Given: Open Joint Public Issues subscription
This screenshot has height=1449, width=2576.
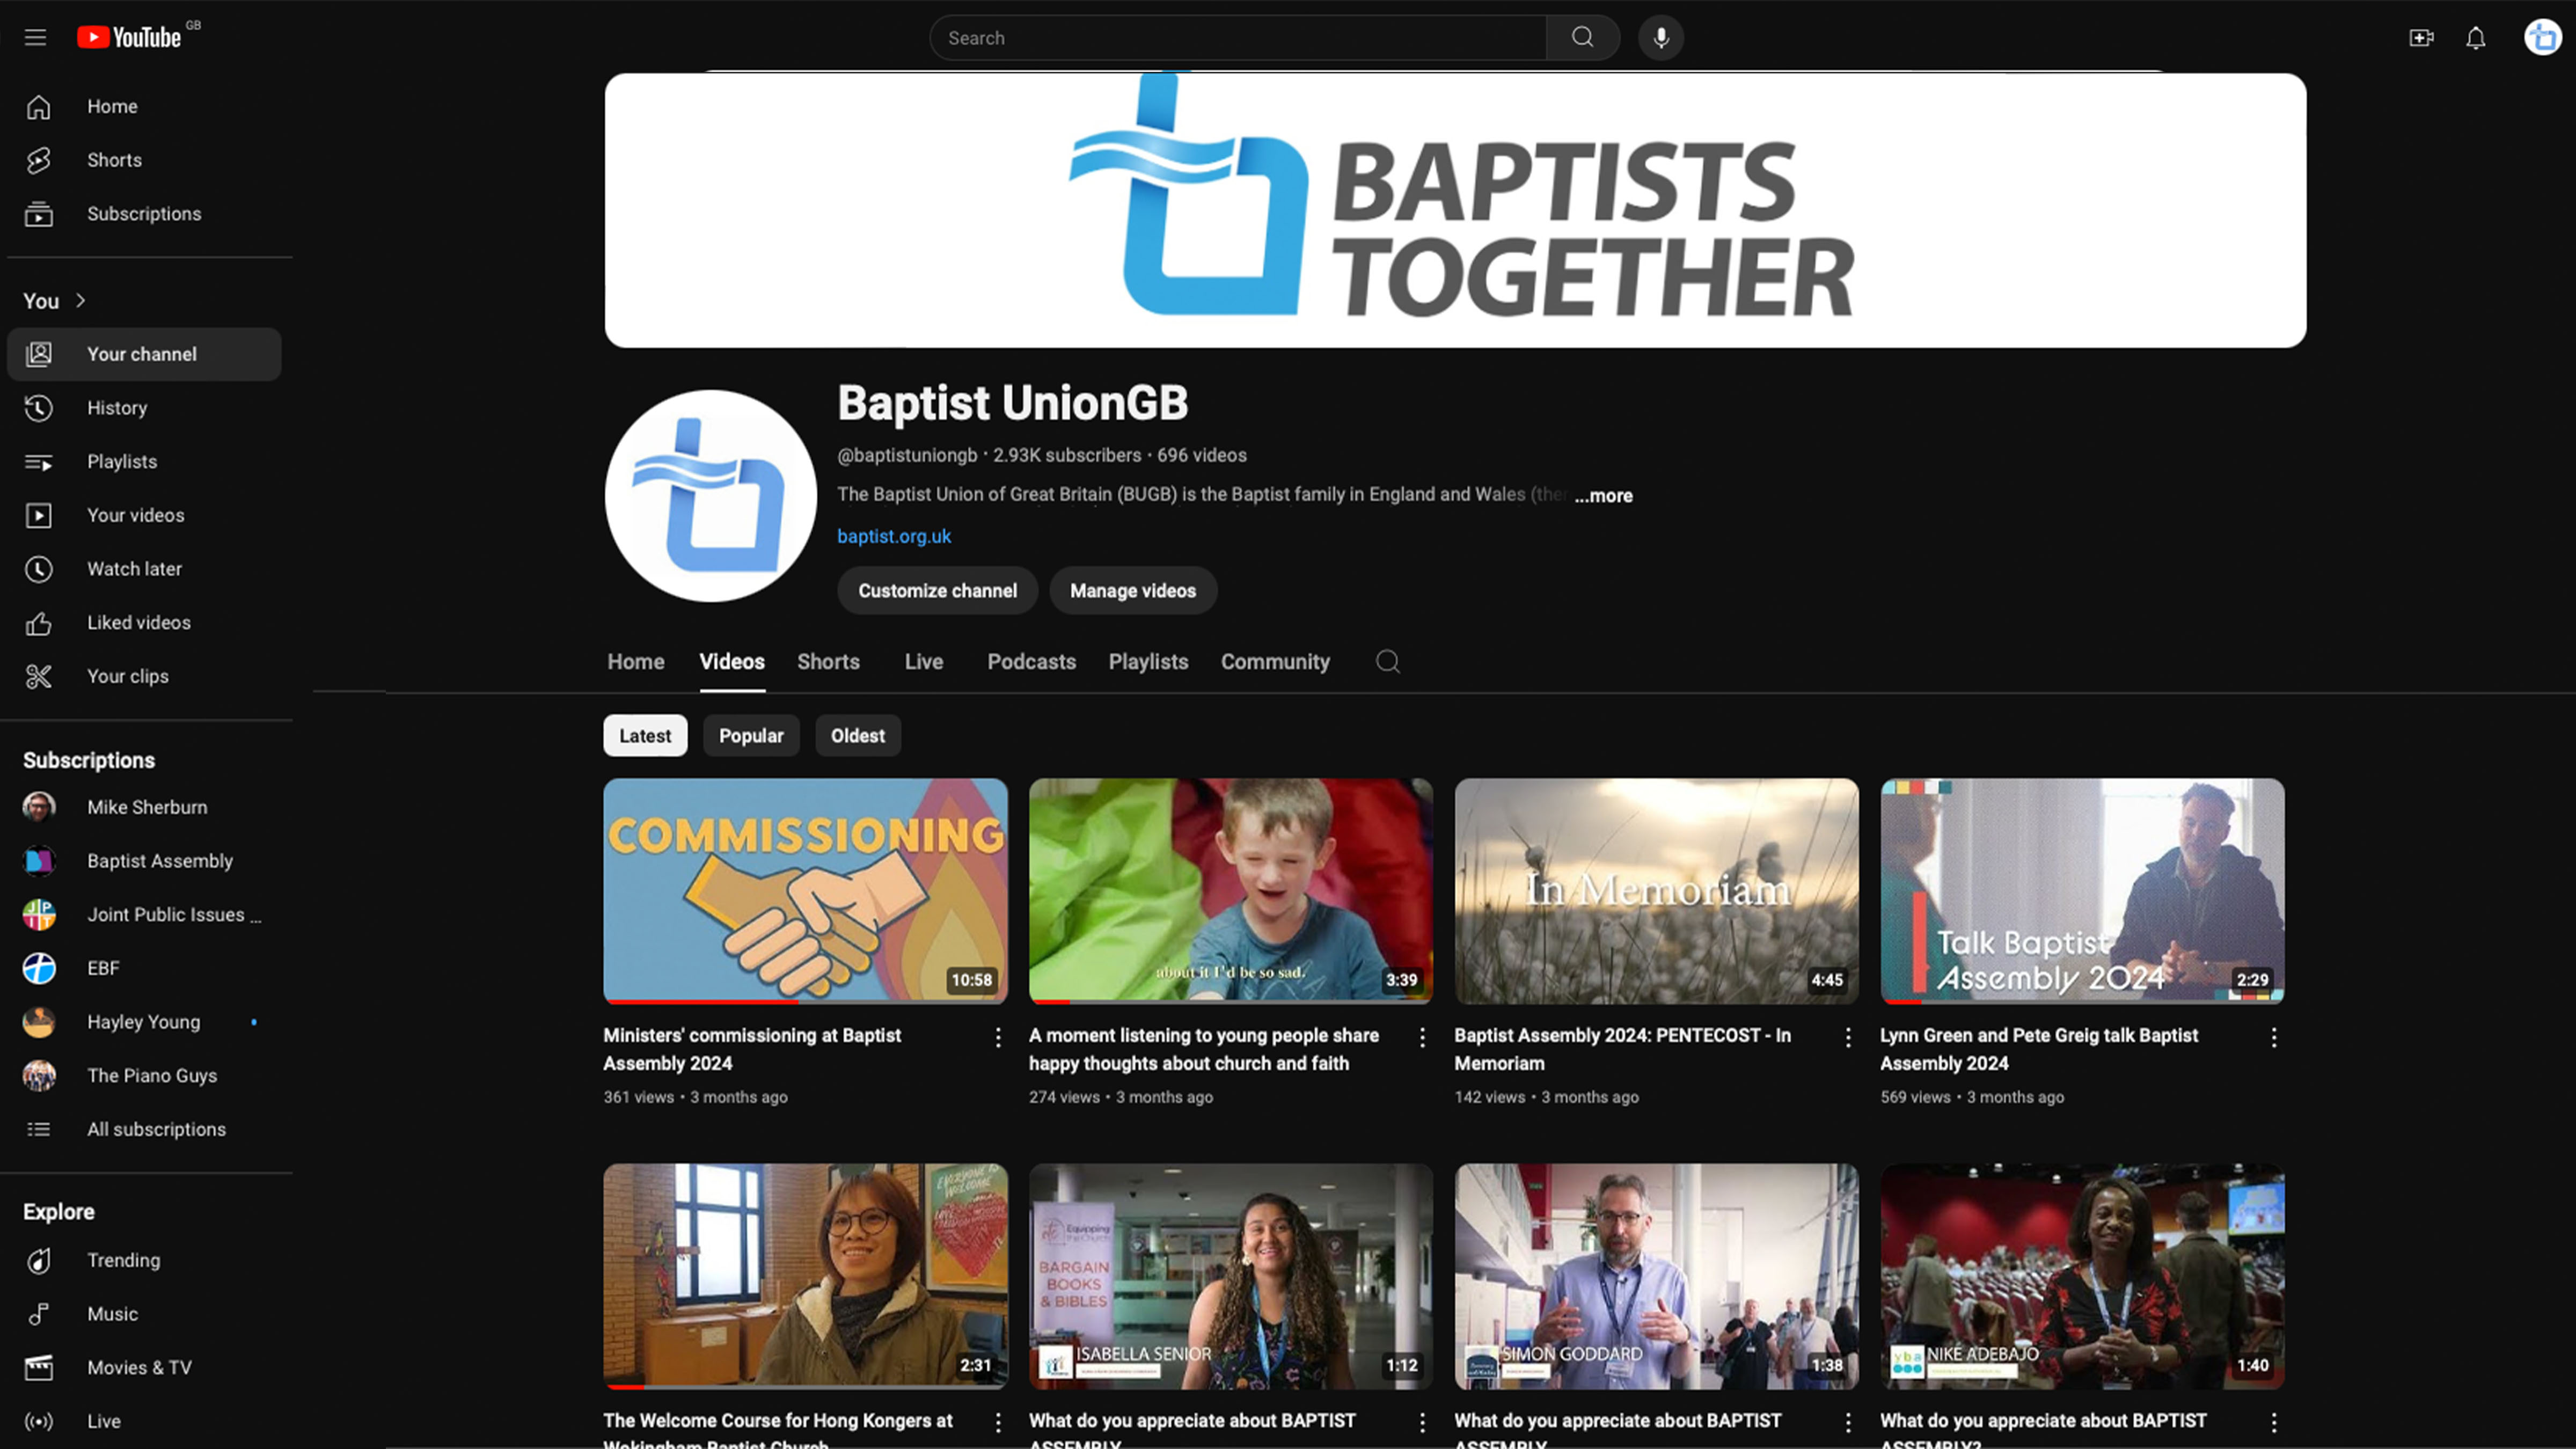Looking at the screenshot, I should click(x=144, y=915).
